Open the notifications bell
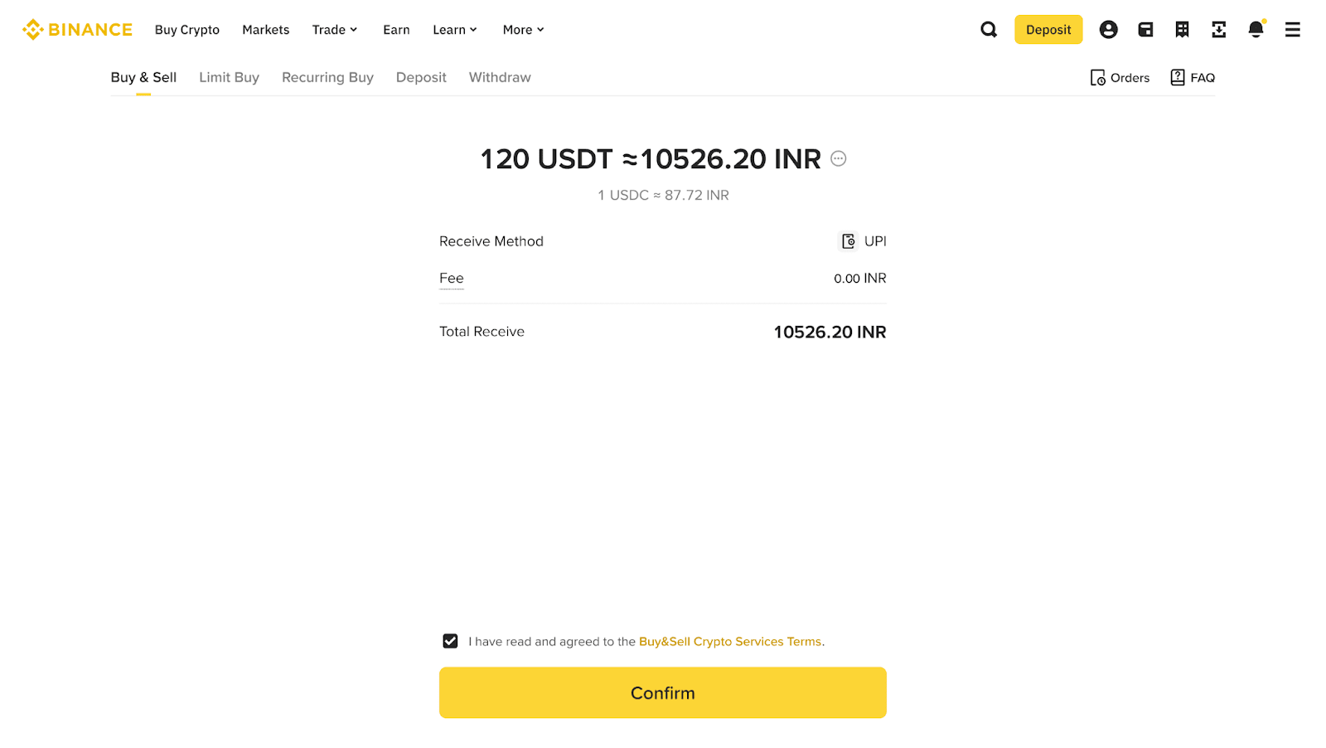This screenshot has width=1326, height=748. click(1256, 30)
